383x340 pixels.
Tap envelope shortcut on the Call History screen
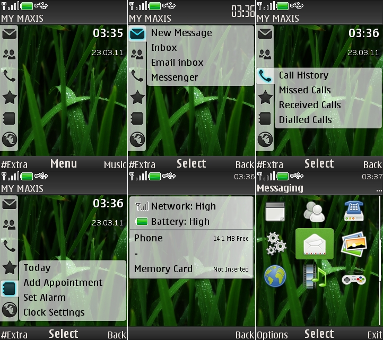coord(265,34)
